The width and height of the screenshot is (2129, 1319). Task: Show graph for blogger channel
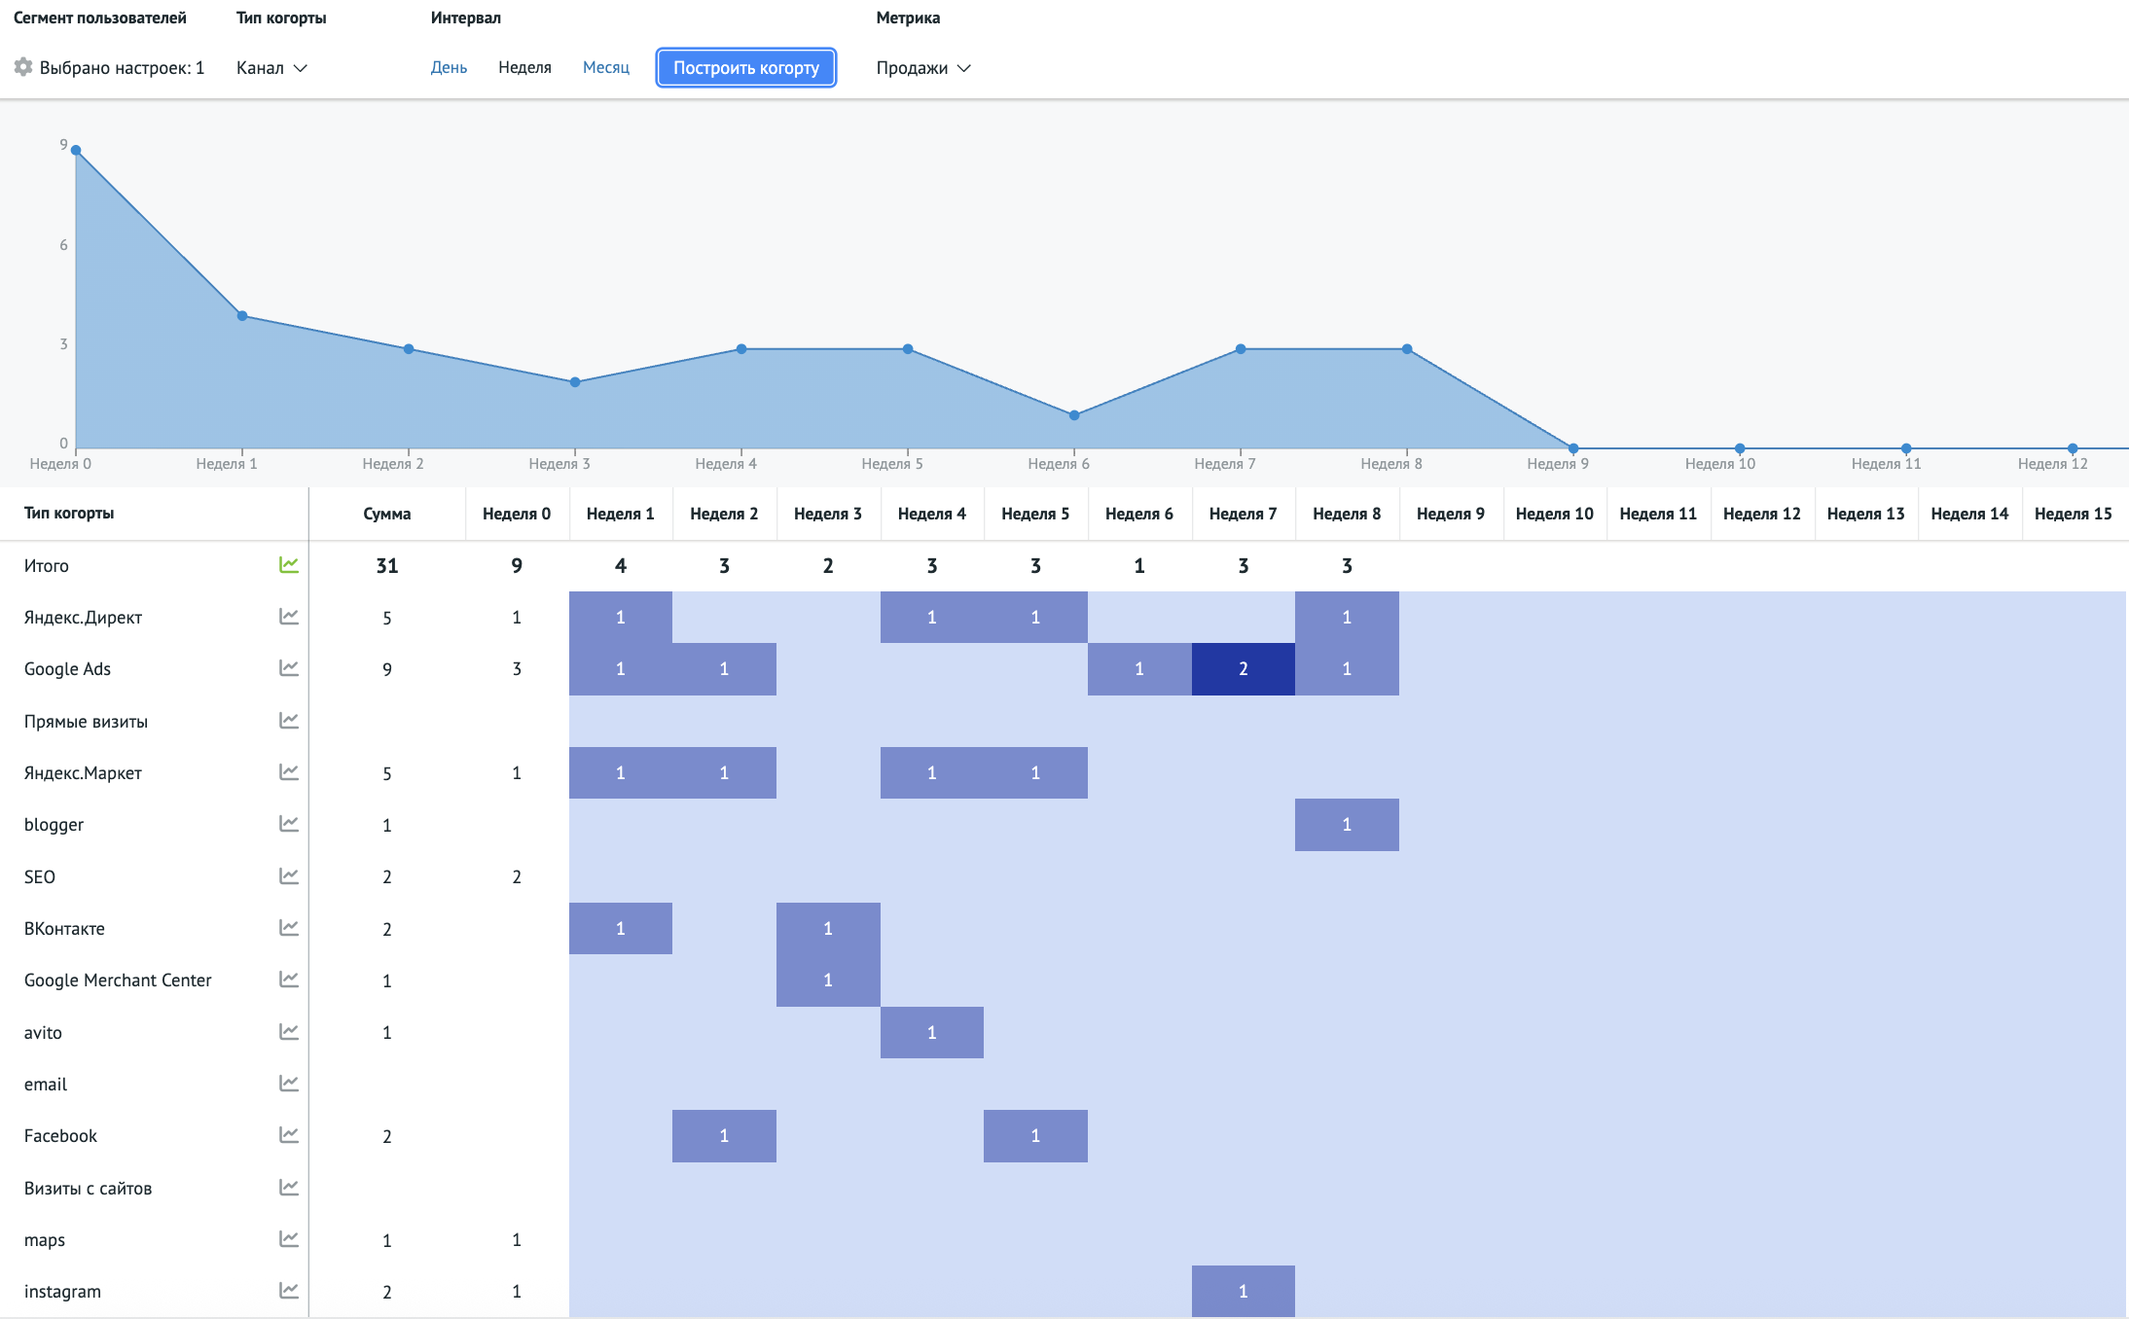pos(289,824)
